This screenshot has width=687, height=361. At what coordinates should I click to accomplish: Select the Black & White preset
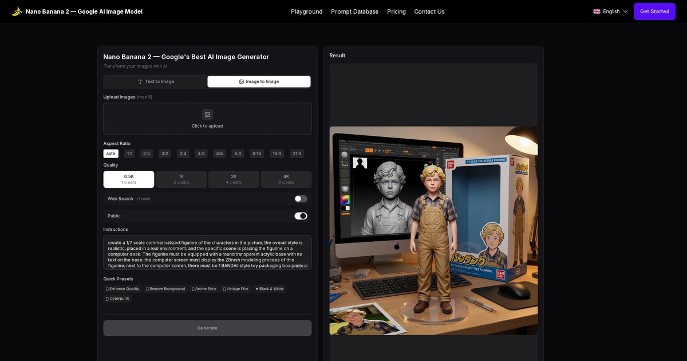[269, 289]
